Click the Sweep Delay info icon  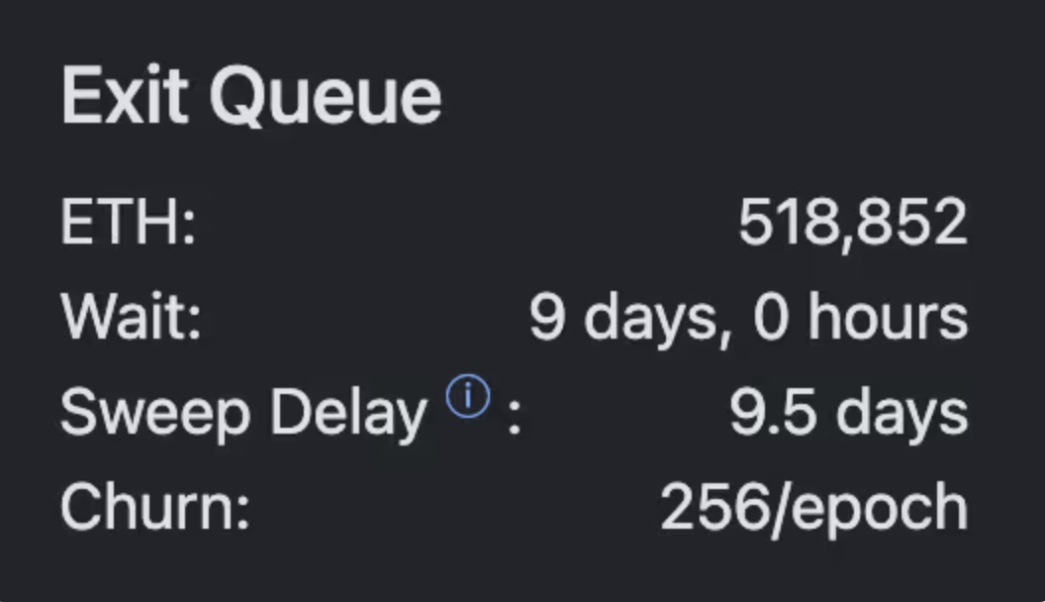click(467, 398)
